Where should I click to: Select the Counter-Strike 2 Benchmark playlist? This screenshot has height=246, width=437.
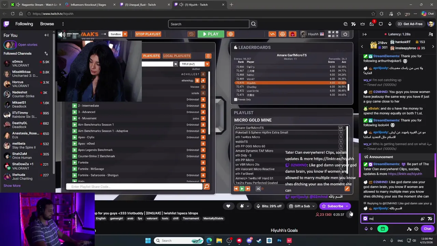point(96,156)
